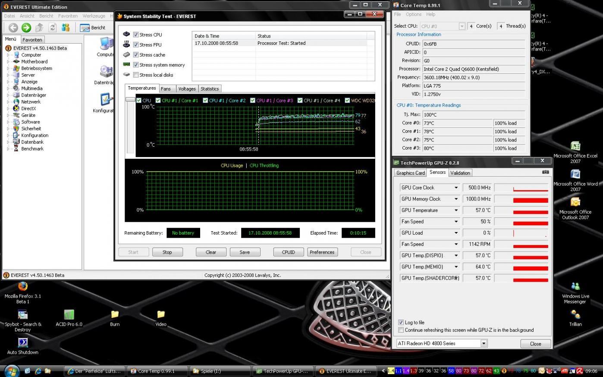Open Graphics Card tab in GPU-Z

tap(411, 173)
